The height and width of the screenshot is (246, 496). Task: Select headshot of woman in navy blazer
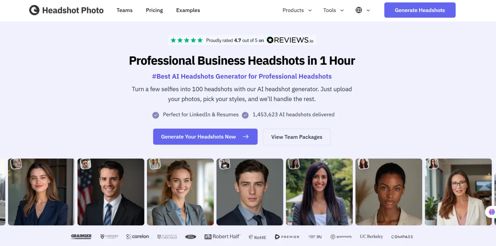click(x=41, y=192)
